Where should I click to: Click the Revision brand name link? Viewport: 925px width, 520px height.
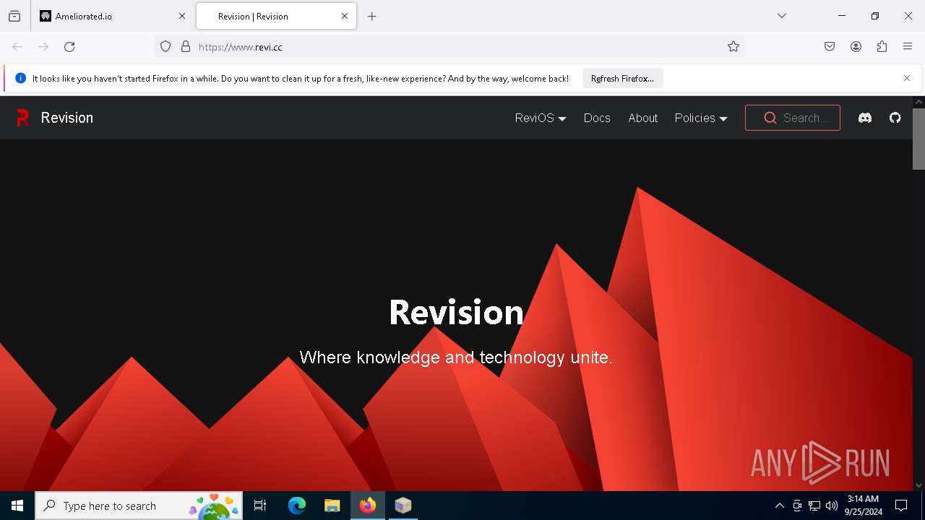tap(67, 118)
